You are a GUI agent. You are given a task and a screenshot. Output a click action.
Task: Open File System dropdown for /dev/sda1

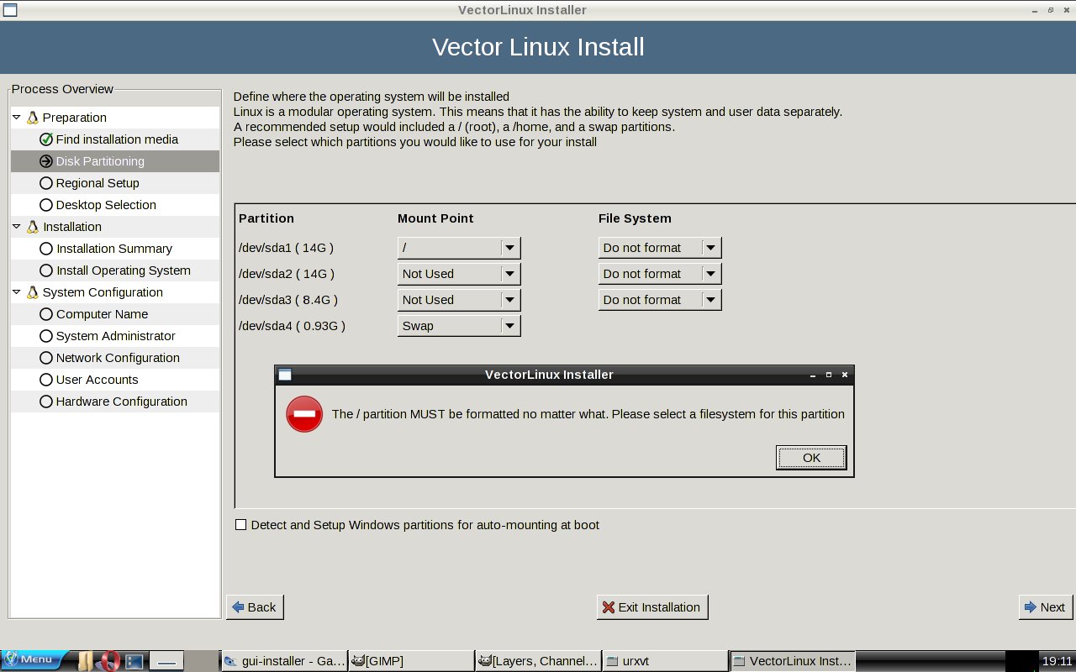(660, 248)
